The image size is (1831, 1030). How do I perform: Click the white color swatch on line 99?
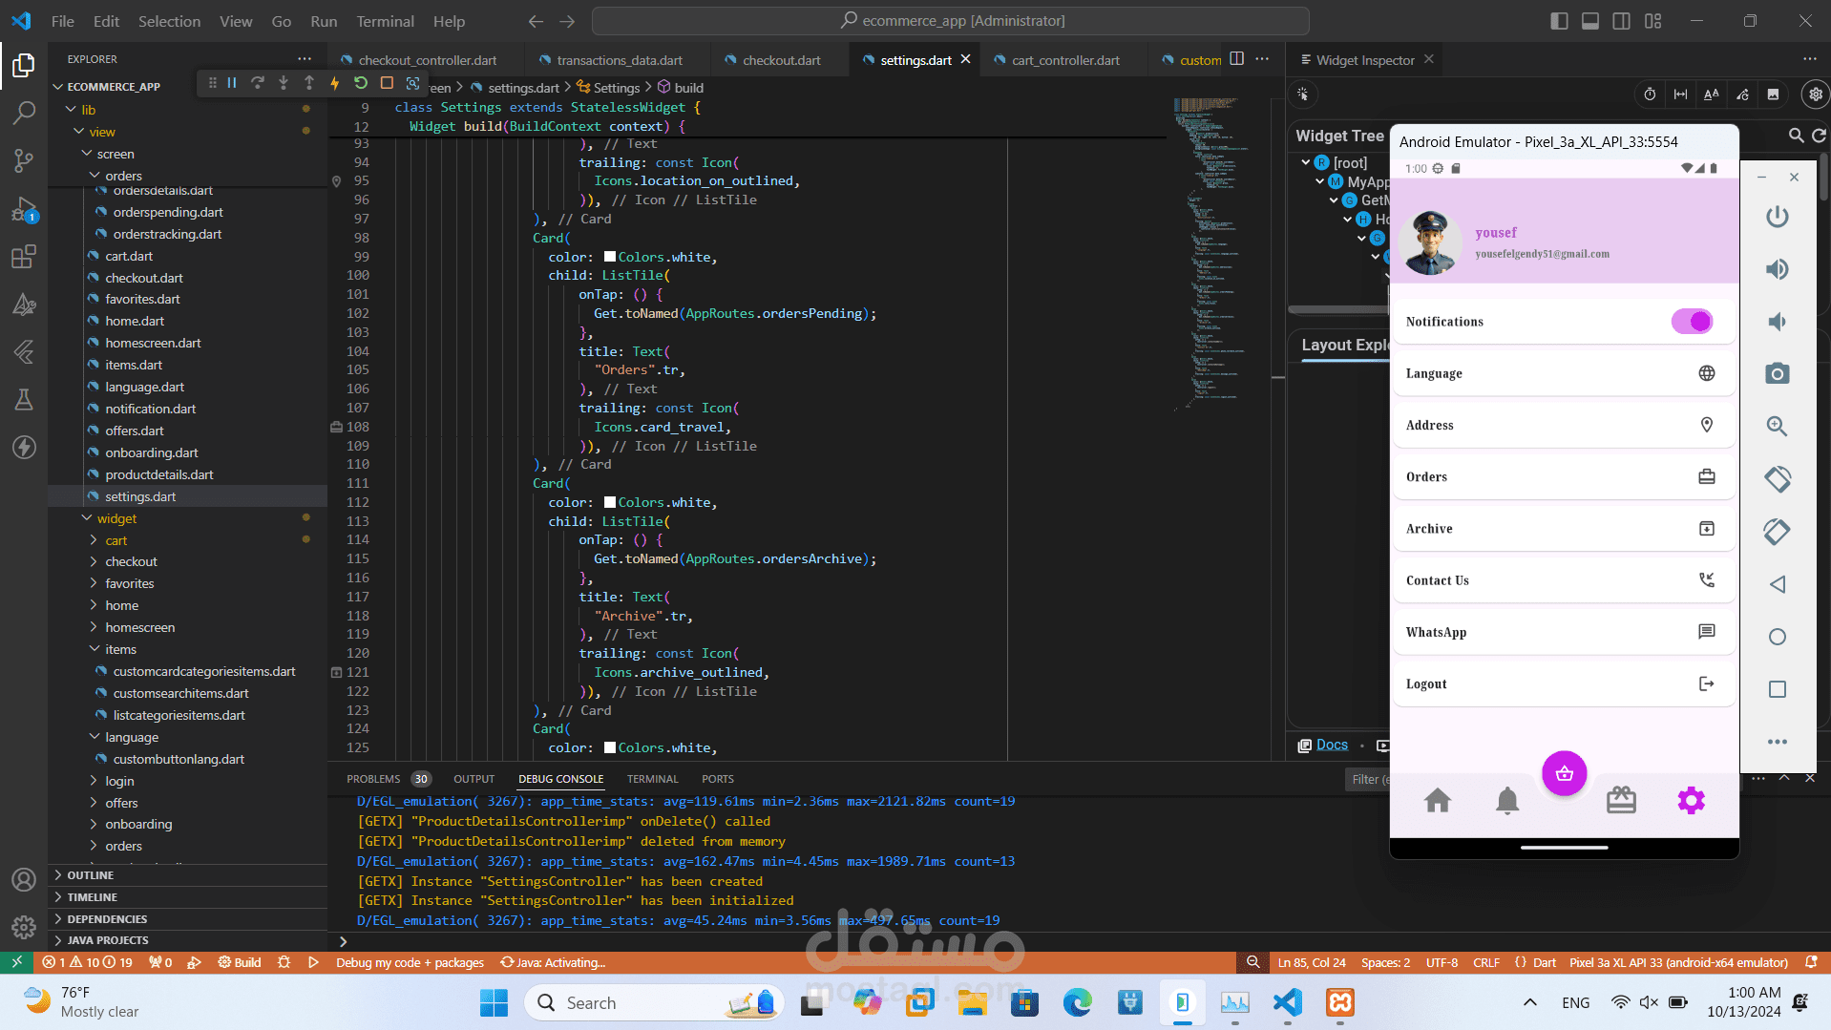(x=610, y=257)
